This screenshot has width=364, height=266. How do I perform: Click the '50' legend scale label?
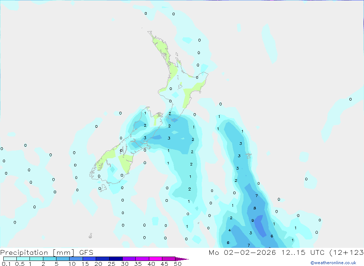coord(178,264)
